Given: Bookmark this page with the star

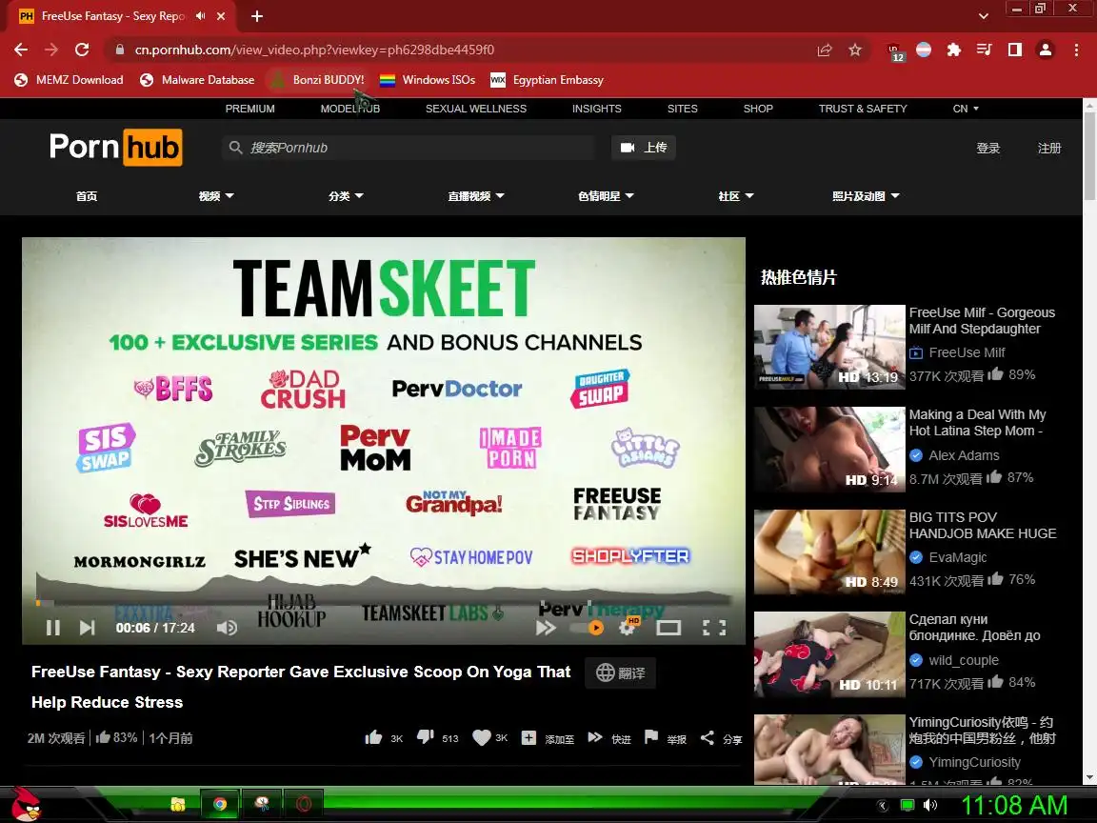Looking at the screenshot, I should 855,50.
